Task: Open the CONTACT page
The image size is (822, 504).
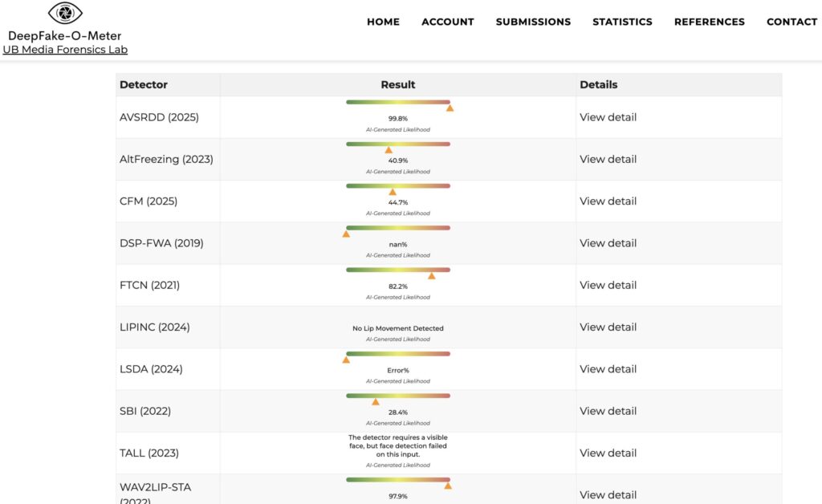Action: (x=791, y=22)
